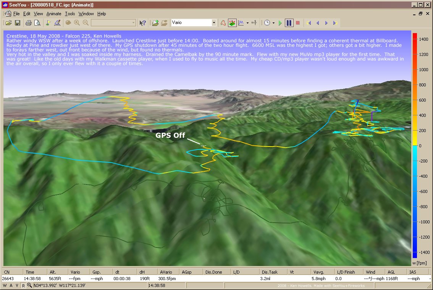
Task: Click the context help arrow icon
Action: tap(143, 23)
